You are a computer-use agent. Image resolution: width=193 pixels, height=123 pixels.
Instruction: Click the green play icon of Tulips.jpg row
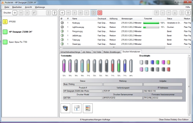tap(62, 40)
